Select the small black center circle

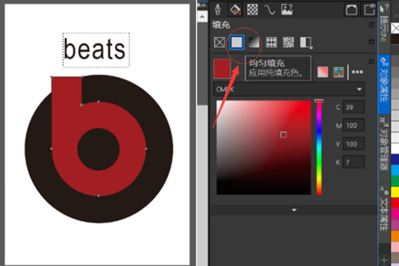[x=98, y=149]
